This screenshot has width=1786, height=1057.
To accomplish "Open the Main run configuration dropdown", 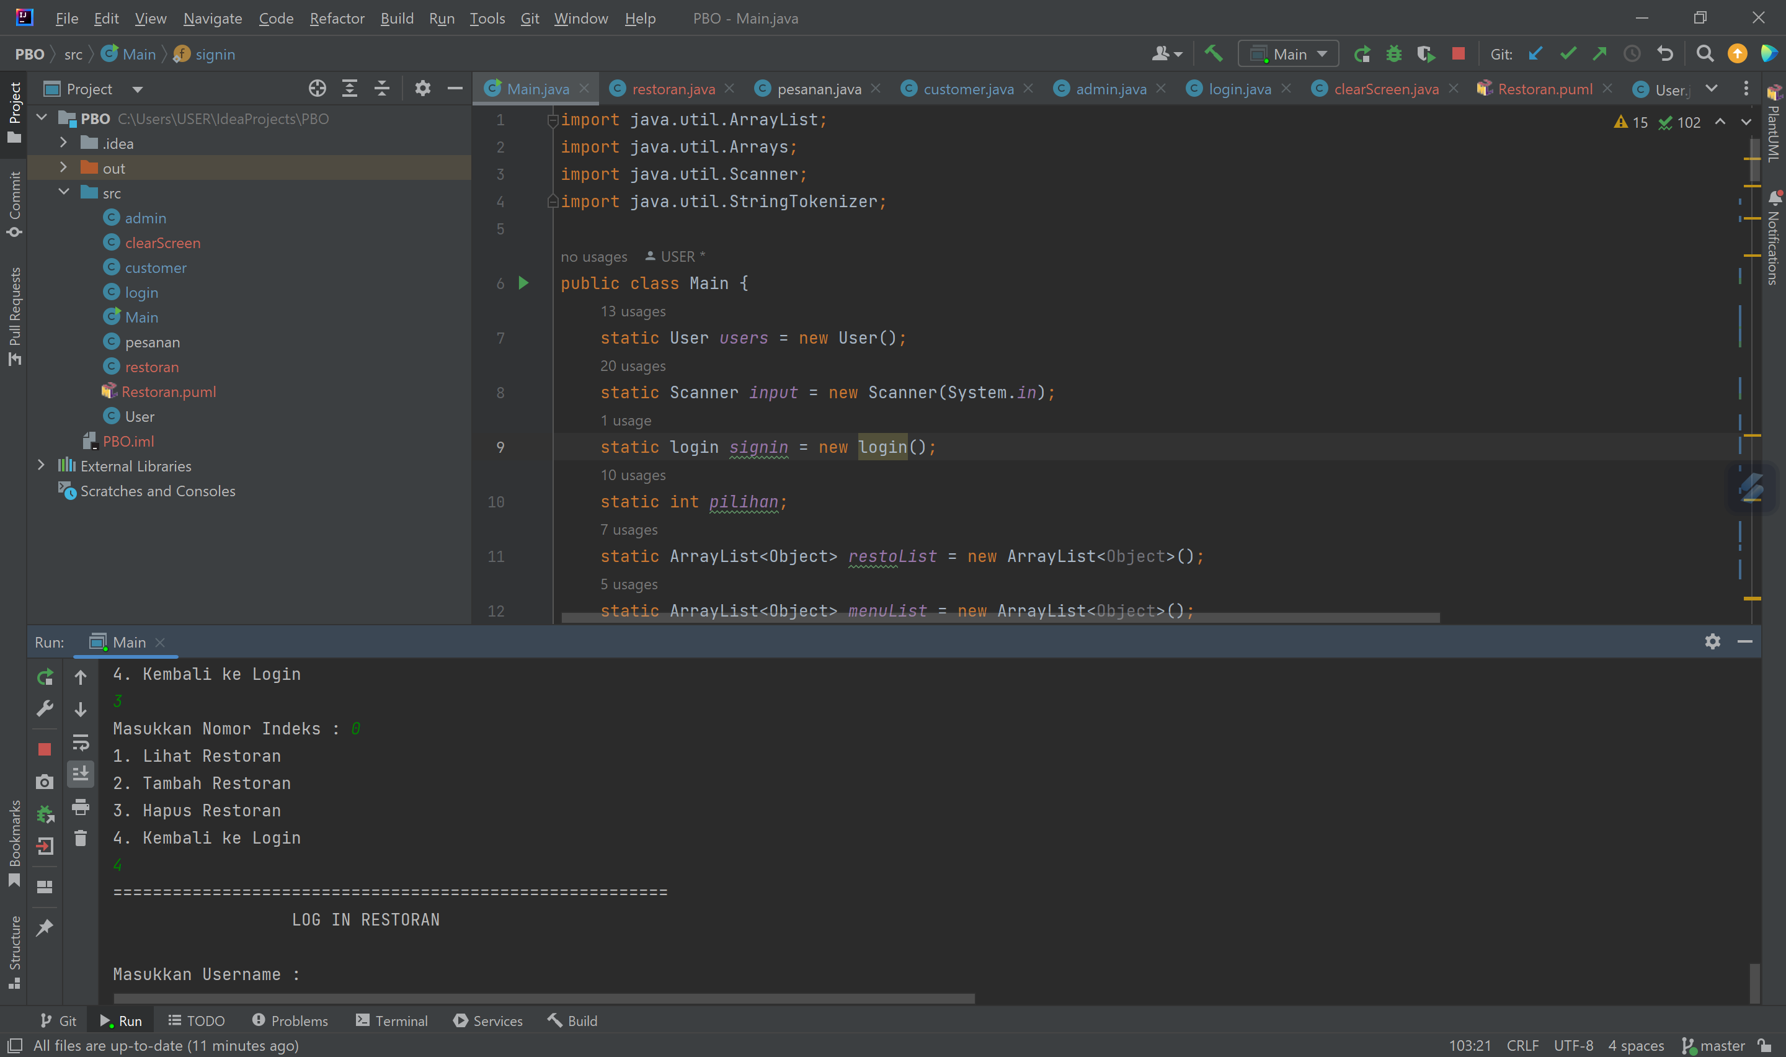I will tap(1289, 54).
